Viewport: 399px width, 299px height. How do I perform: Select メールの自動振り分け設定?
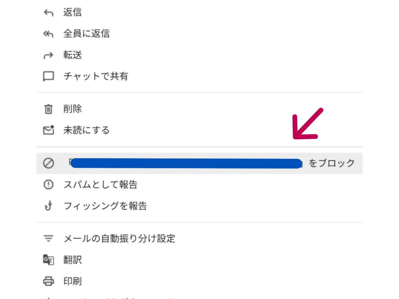tap(120, 238)
